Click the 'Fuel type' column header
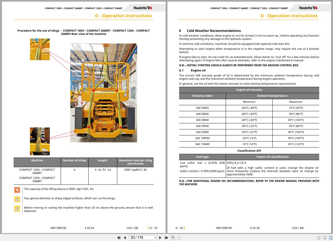 coord(202,157)
